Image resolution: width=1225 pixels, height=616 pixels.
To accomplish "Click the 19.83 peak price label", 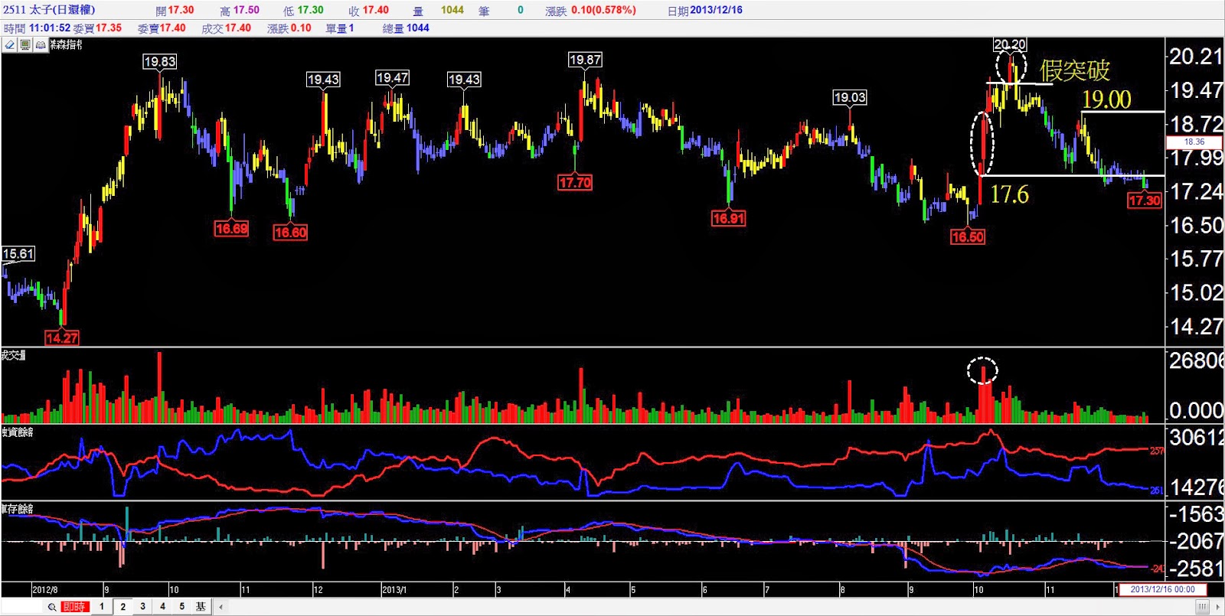I will 159,62.
